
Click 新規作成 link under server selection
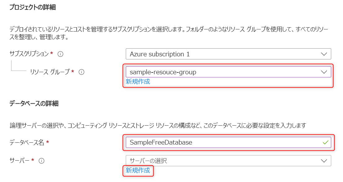(138, 170)
